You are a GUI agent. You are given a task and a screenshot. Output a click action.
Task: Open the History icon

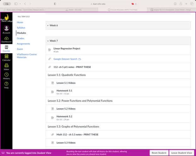coord(6,76)
